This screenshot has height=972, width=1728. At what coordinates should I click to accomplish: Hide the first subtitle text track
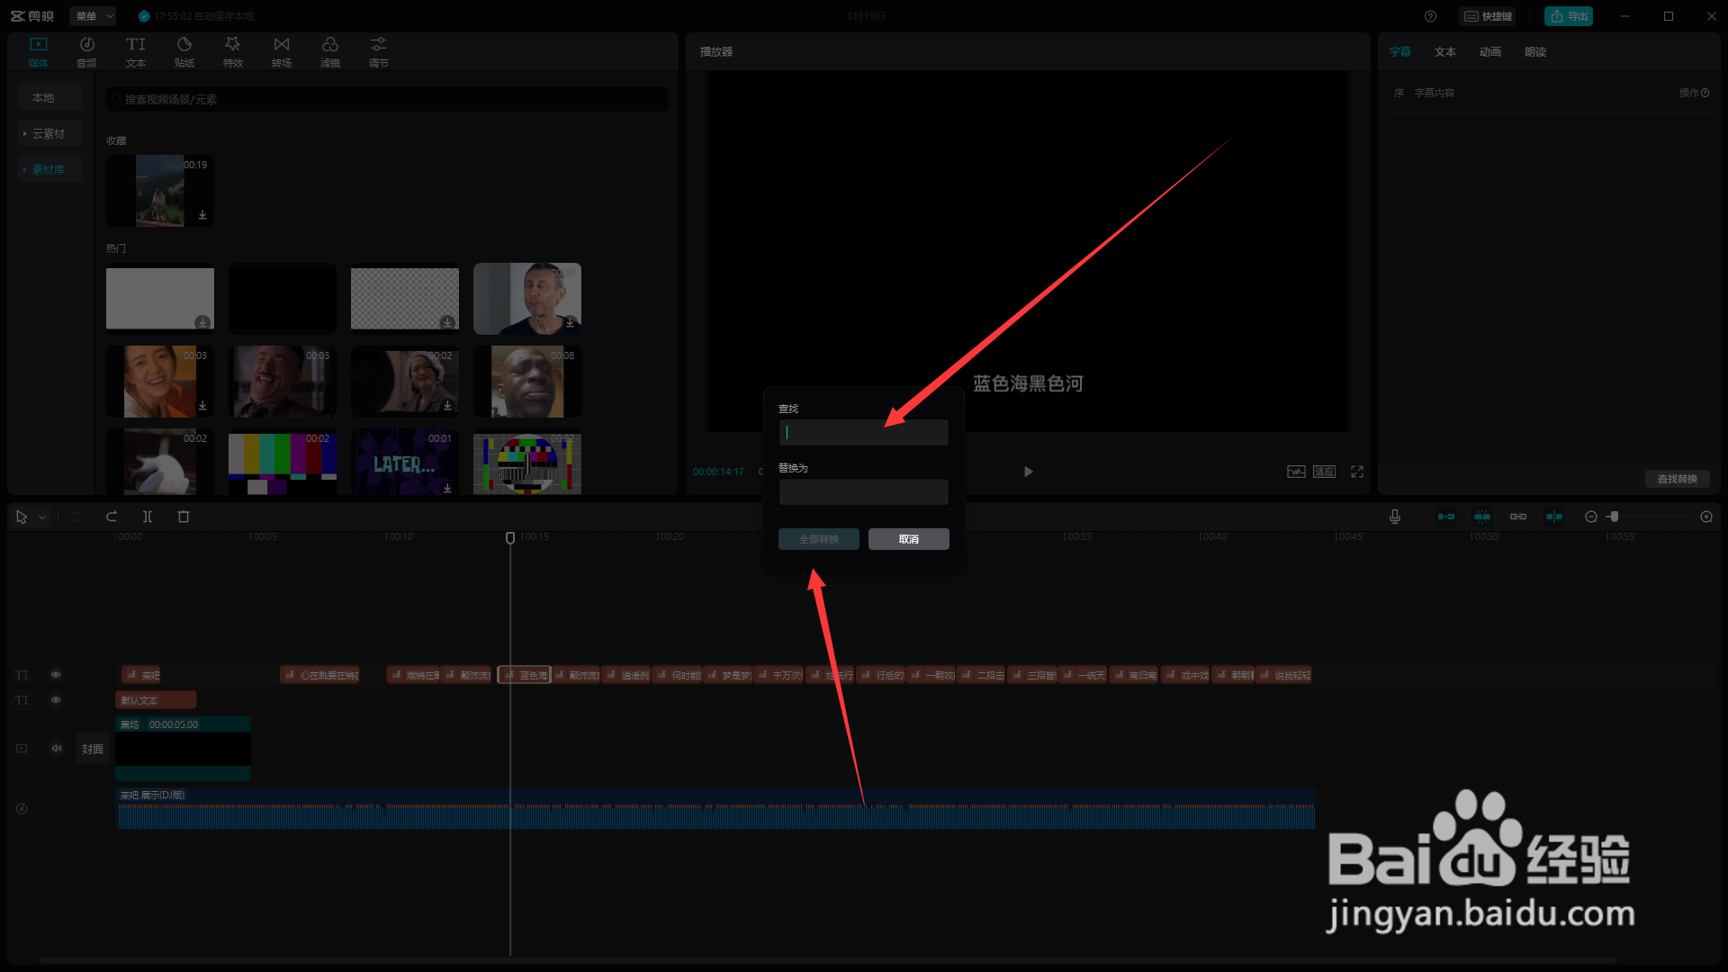[56, 675]
